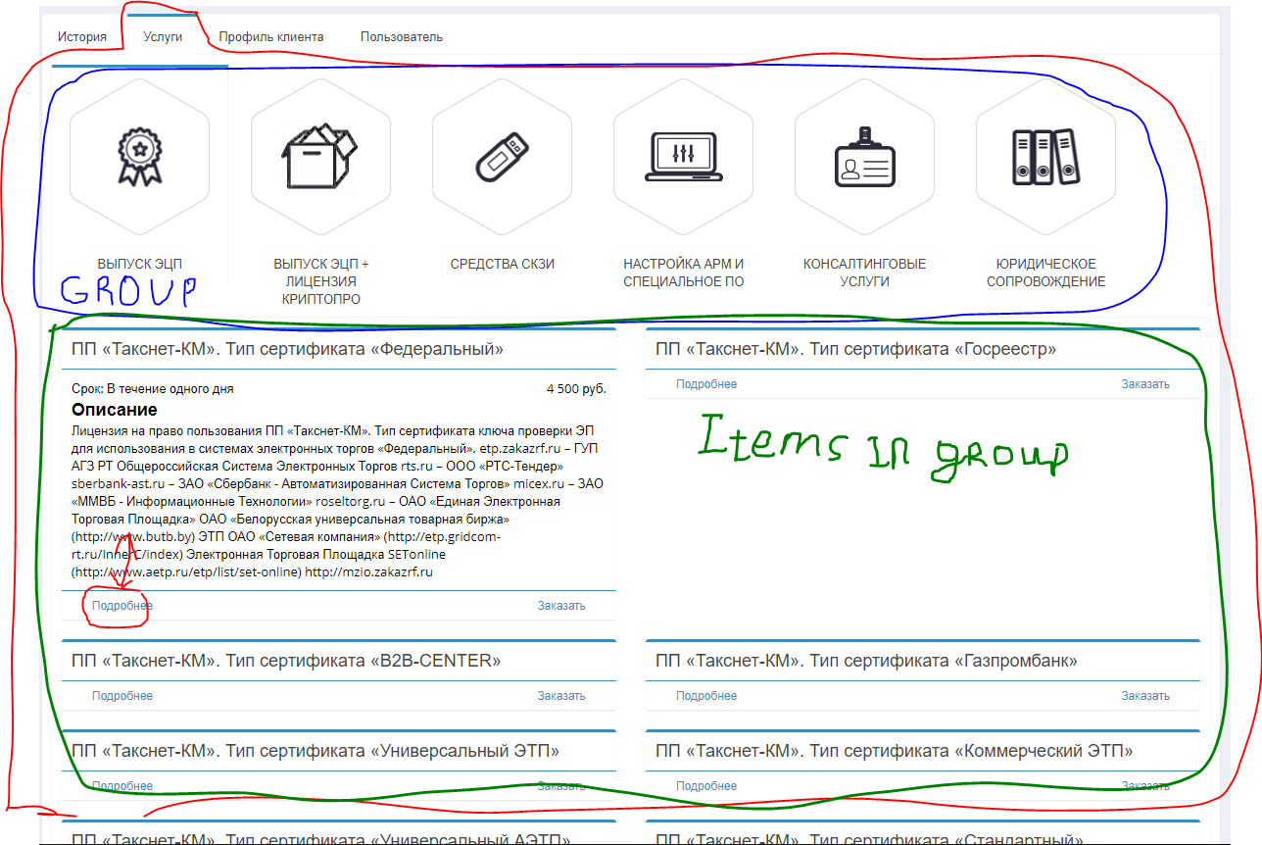Image resolution: width=1262 pixels, height=845 pixels.
Task: Open Подробнее for the «Газпромбанк» certificate
Action: tap(706, 696)
